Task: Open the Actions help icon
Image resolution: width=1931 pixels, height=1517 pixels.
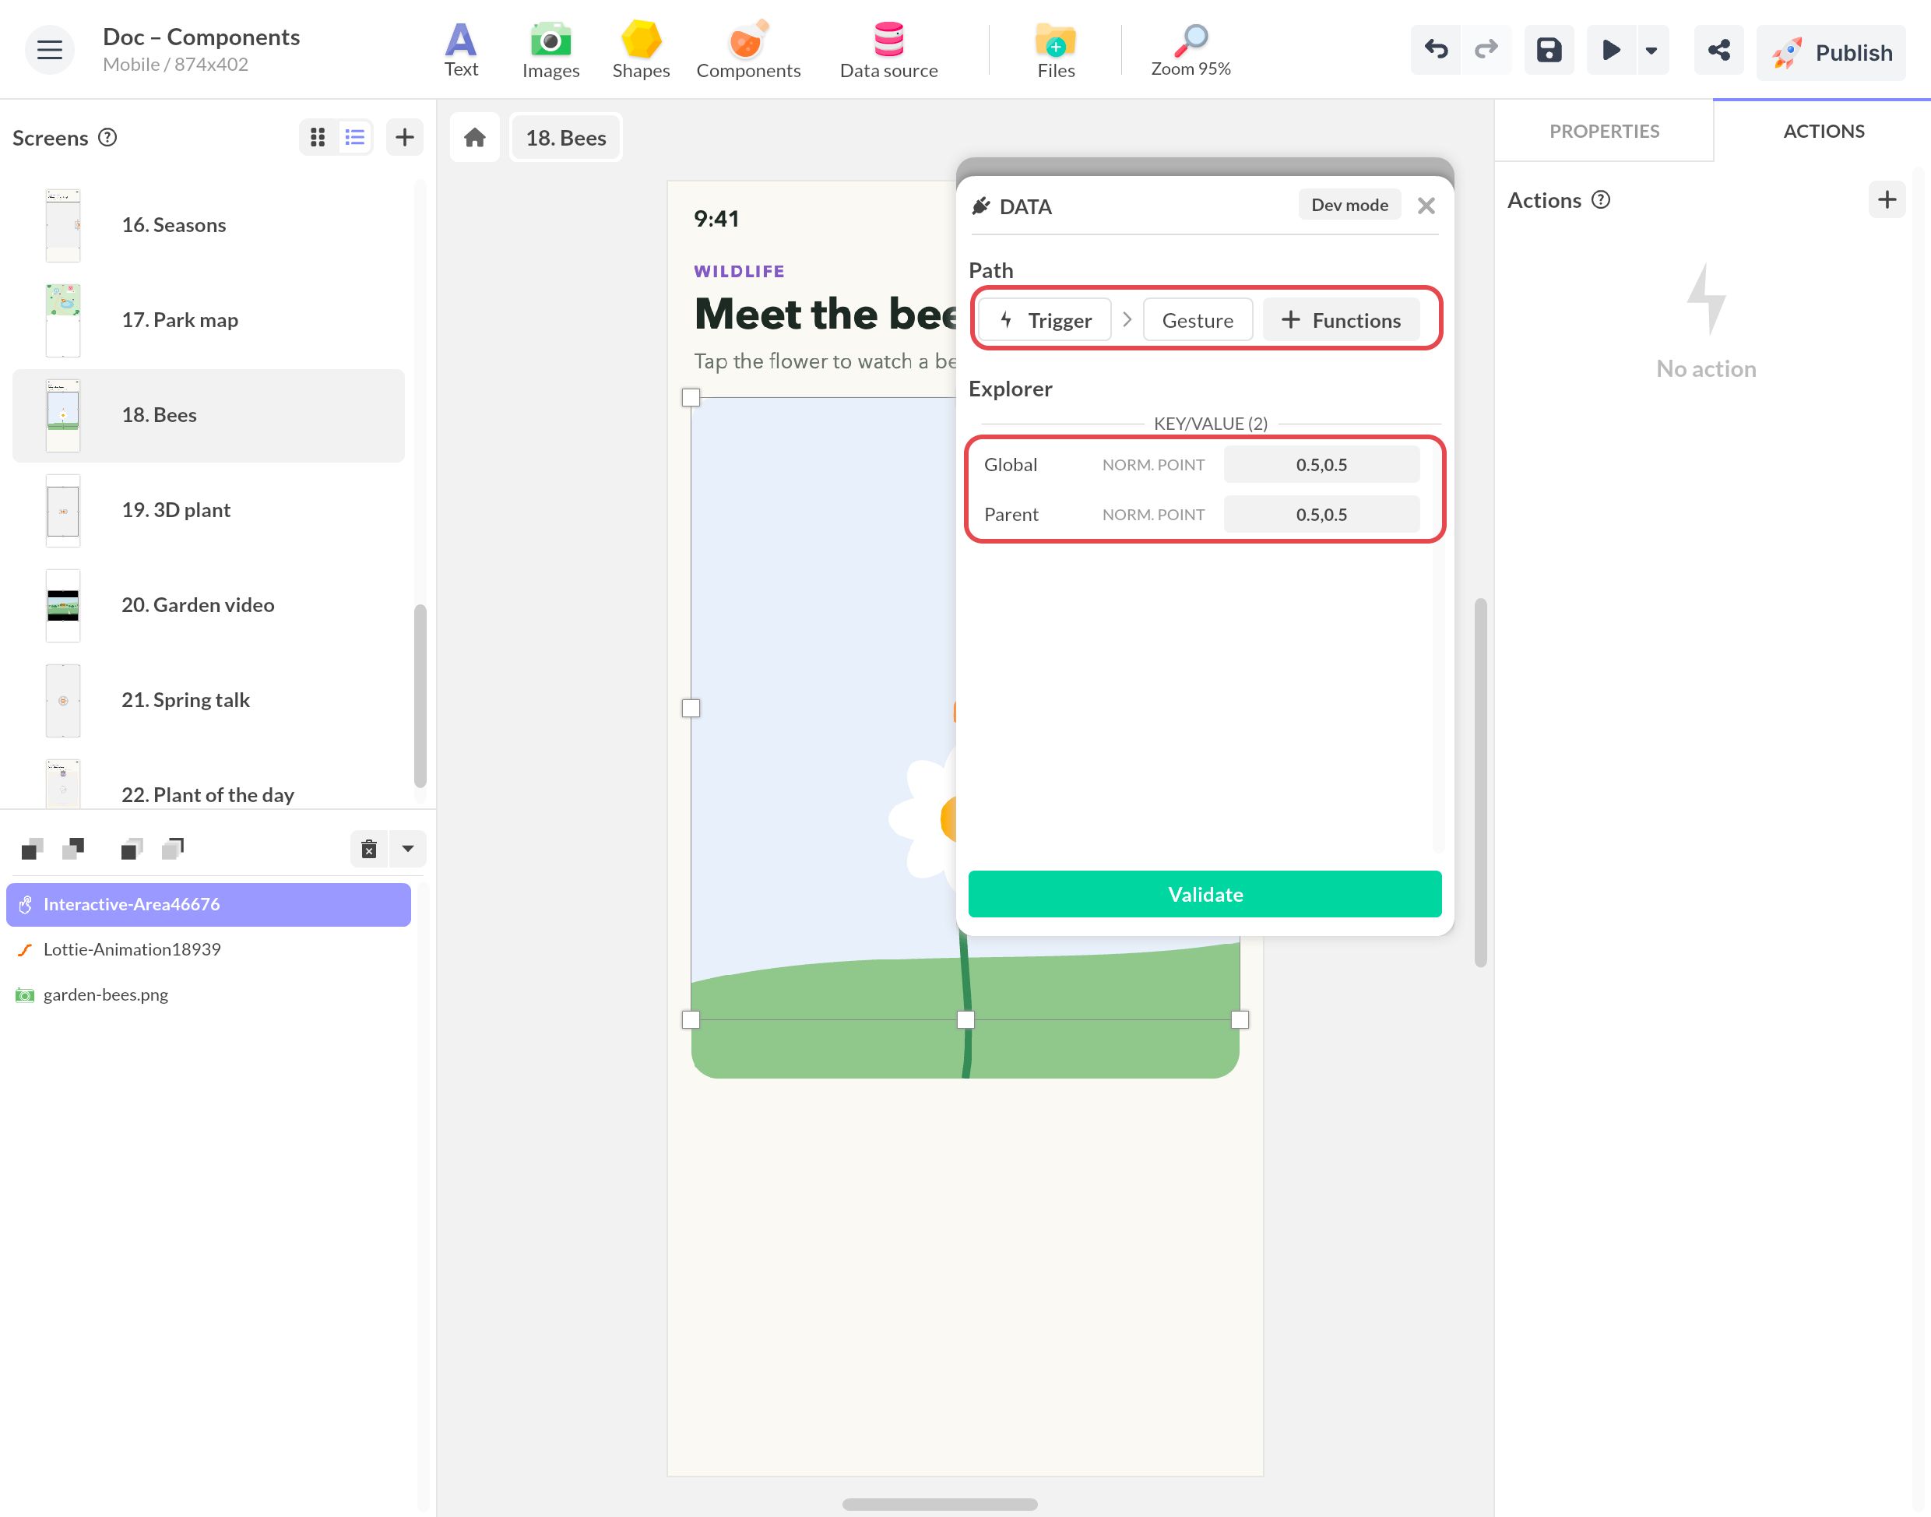Action: (1601, 200)
